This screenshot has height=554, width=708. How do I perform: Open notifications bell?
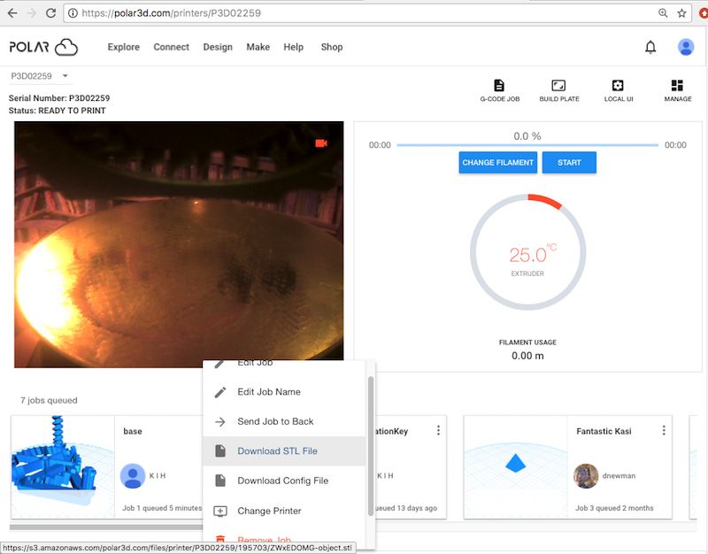650,47
